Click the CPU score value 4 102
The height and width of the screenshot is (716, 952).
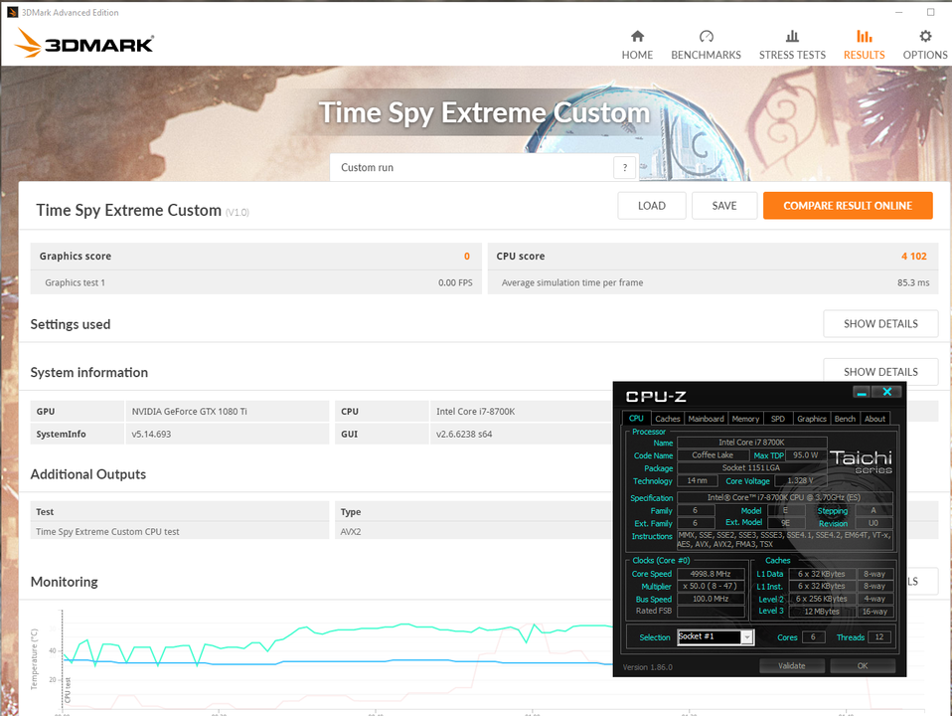click(x=914, y=256)
